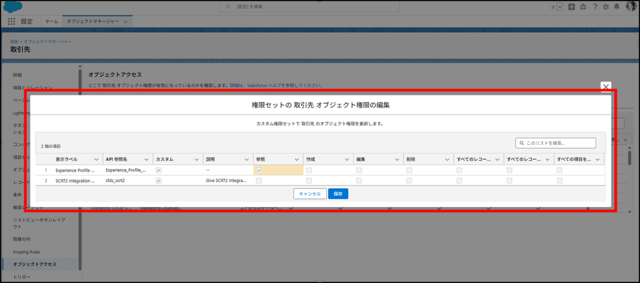The height and width of the screenshot is (283, 640).
Task: Open the Salesforce help question mark
Action: coord(594,6)
